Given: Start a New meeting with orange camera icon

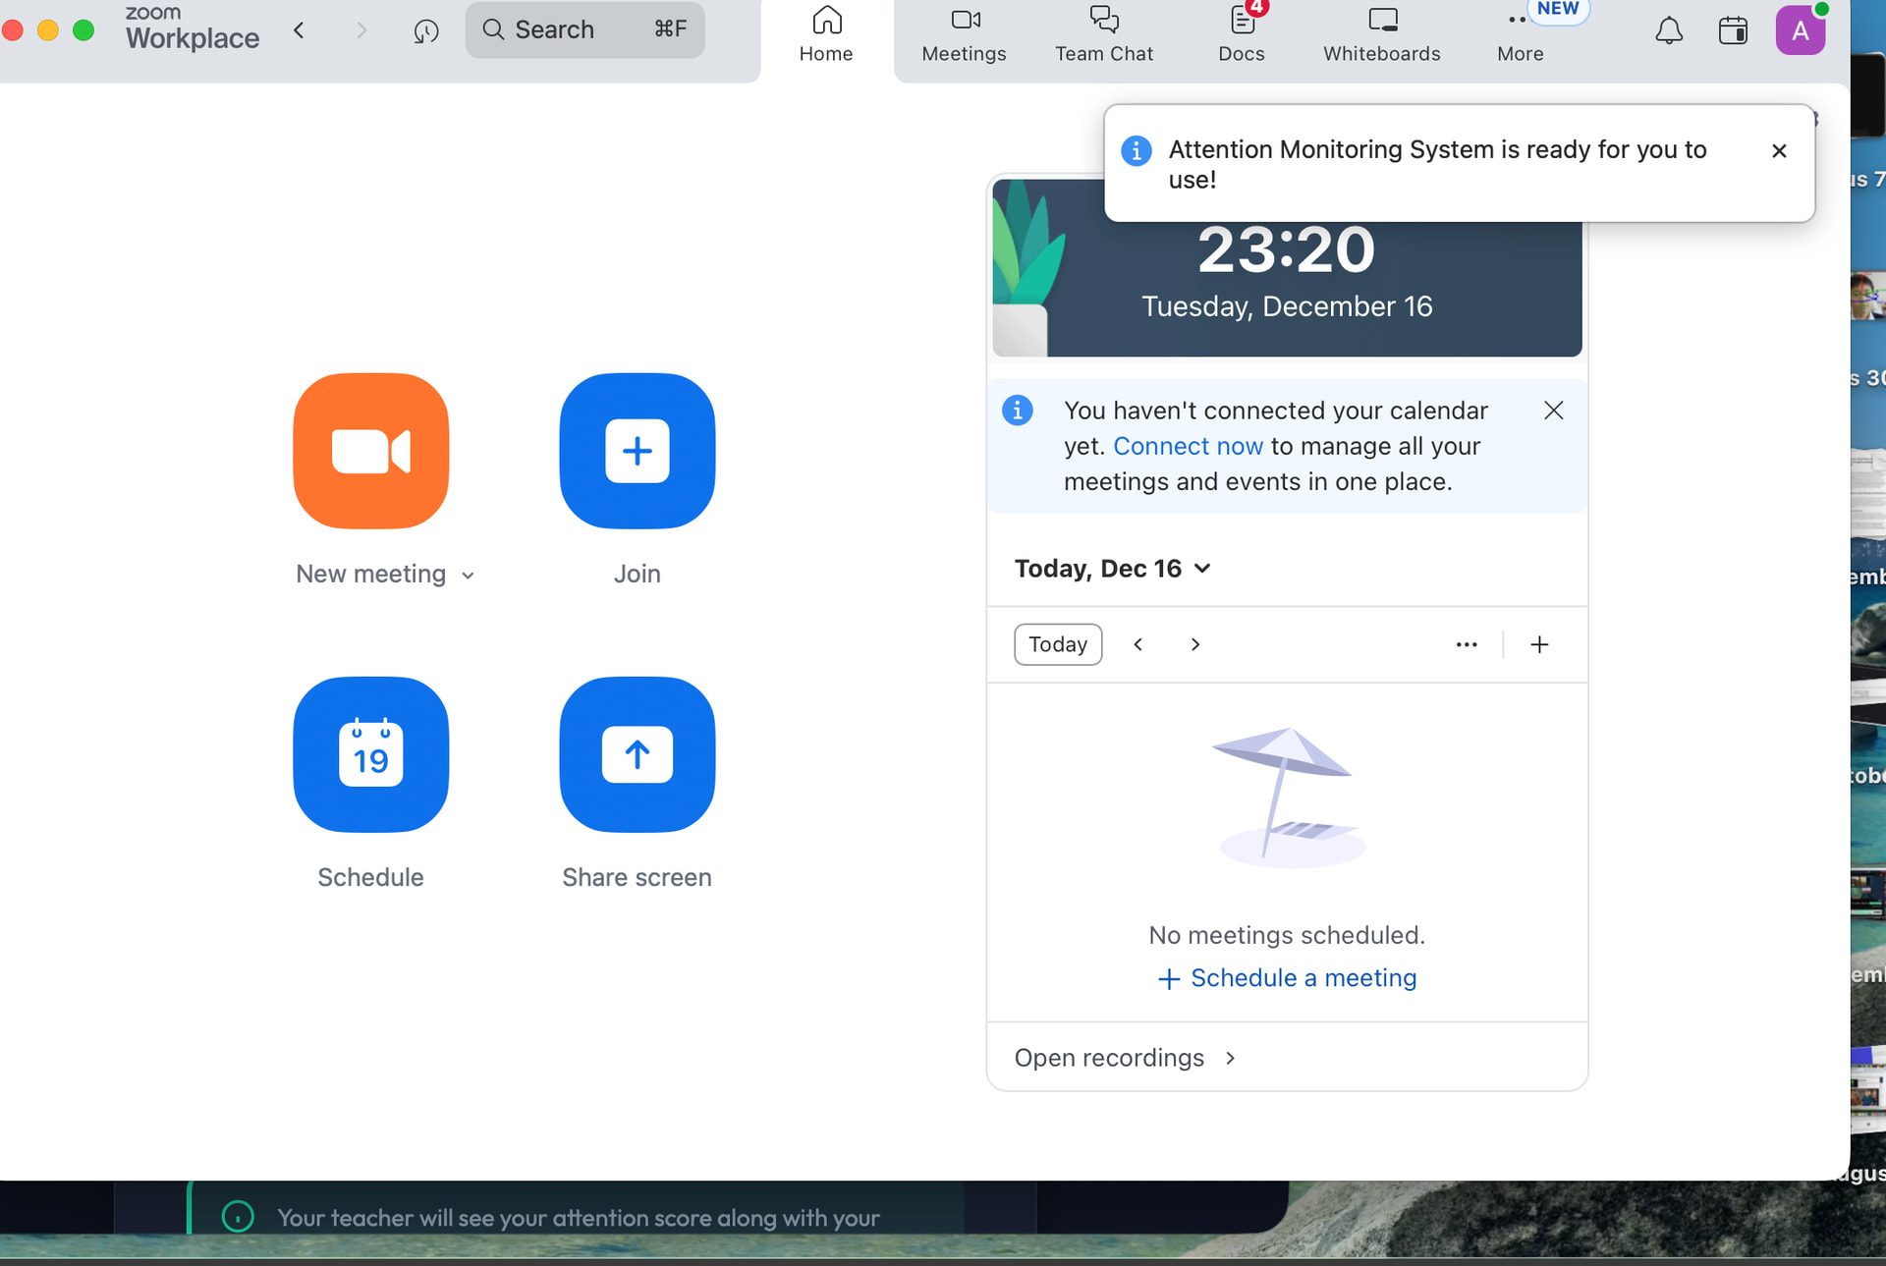Looking at the screenshot, I should 370,451.
